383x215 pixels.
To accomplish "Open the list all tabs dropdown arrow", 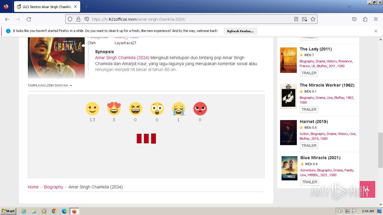I will 349,7.
